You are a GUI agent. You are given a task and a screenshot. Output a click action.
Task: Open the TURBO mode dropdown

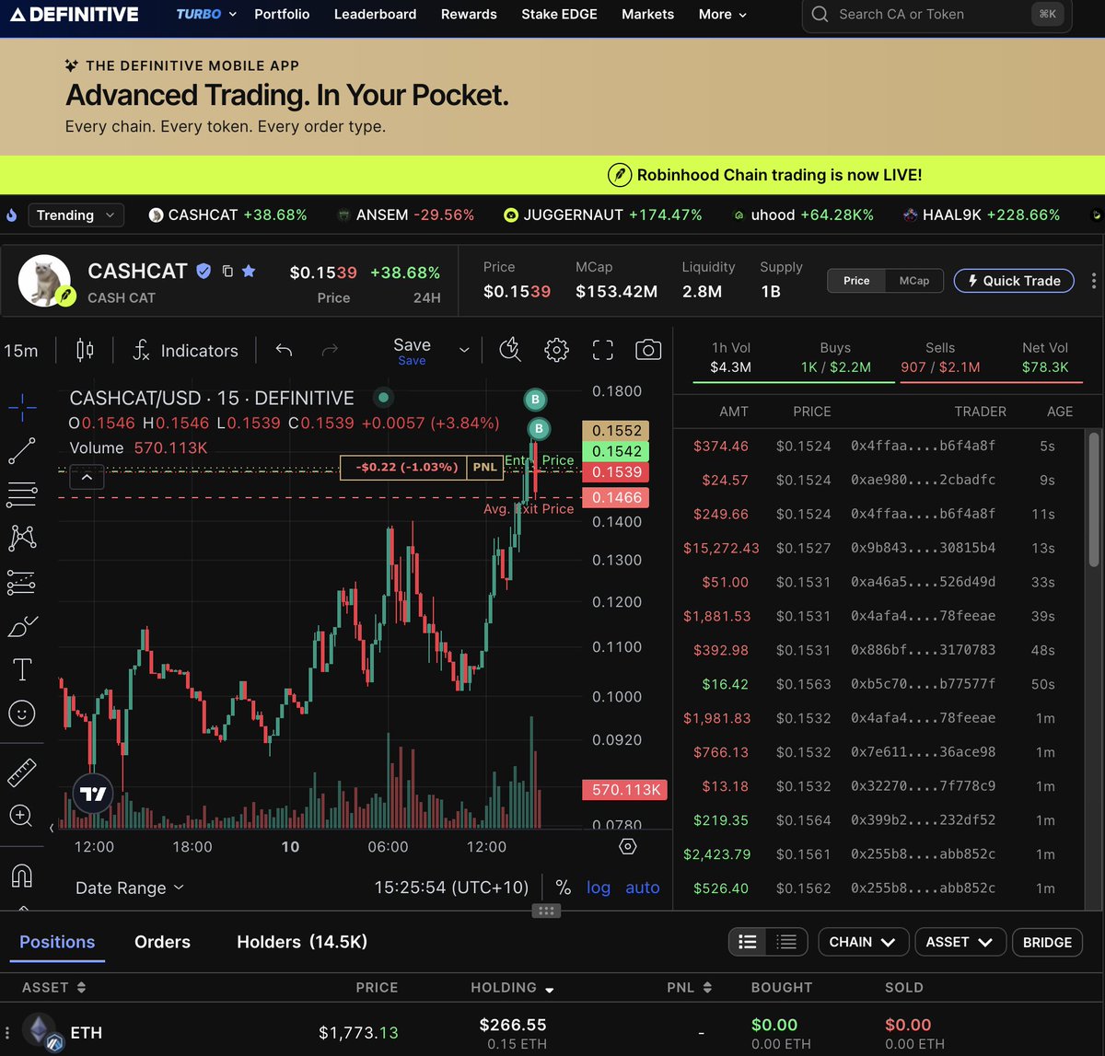pyautogui.click(x=206, y=15)
